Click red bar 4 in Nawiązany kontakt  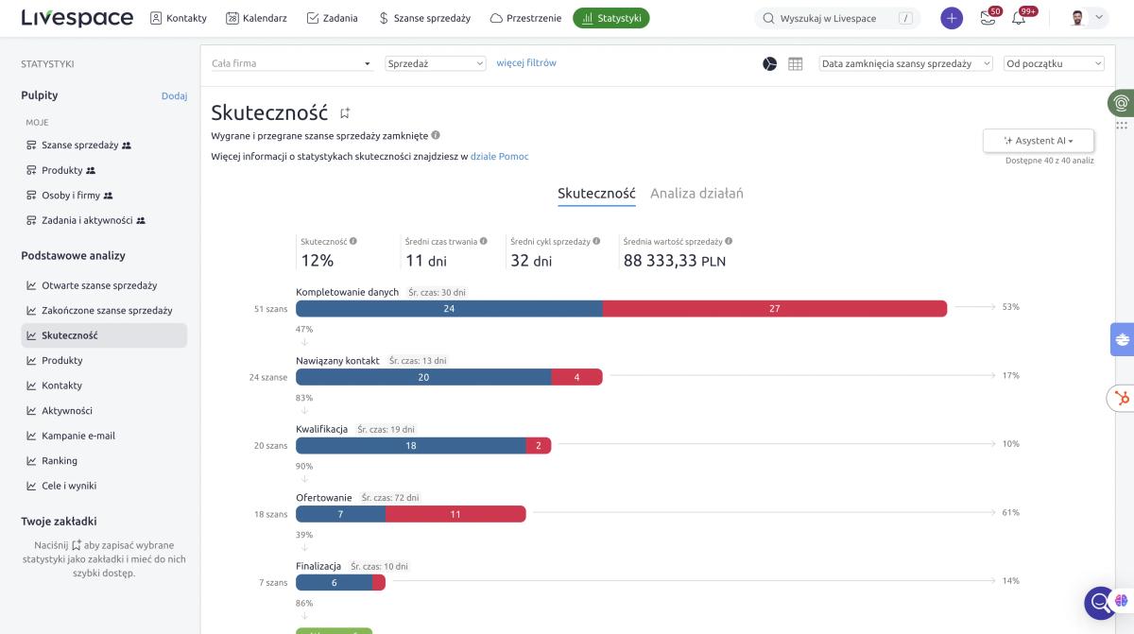coord(576,377)
